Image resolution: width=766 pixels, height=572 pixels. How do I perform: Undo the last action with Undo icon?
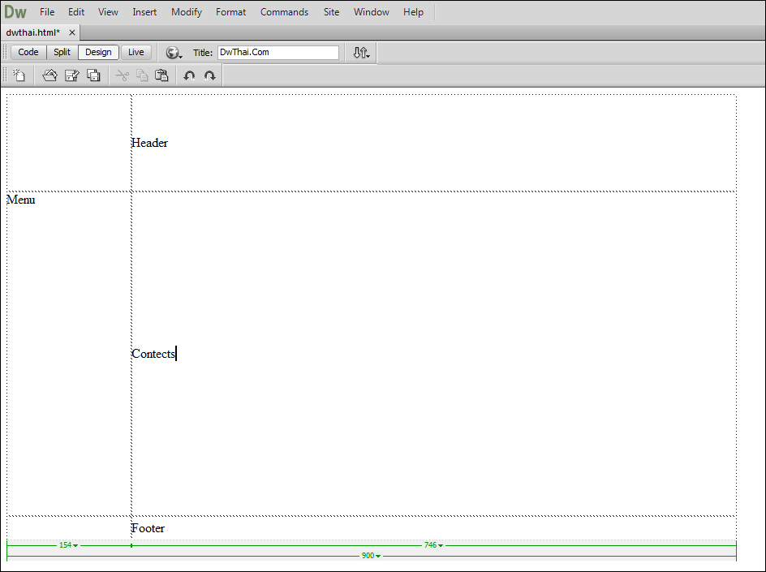point(189,75)
